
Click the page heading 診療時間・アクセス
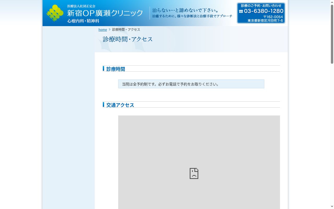[x=128, y=39]
